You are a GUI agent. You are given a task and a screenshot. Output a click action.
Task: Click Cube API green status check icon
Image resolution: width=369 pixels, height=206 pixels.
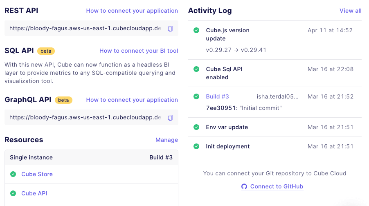[x=13, y=193]
